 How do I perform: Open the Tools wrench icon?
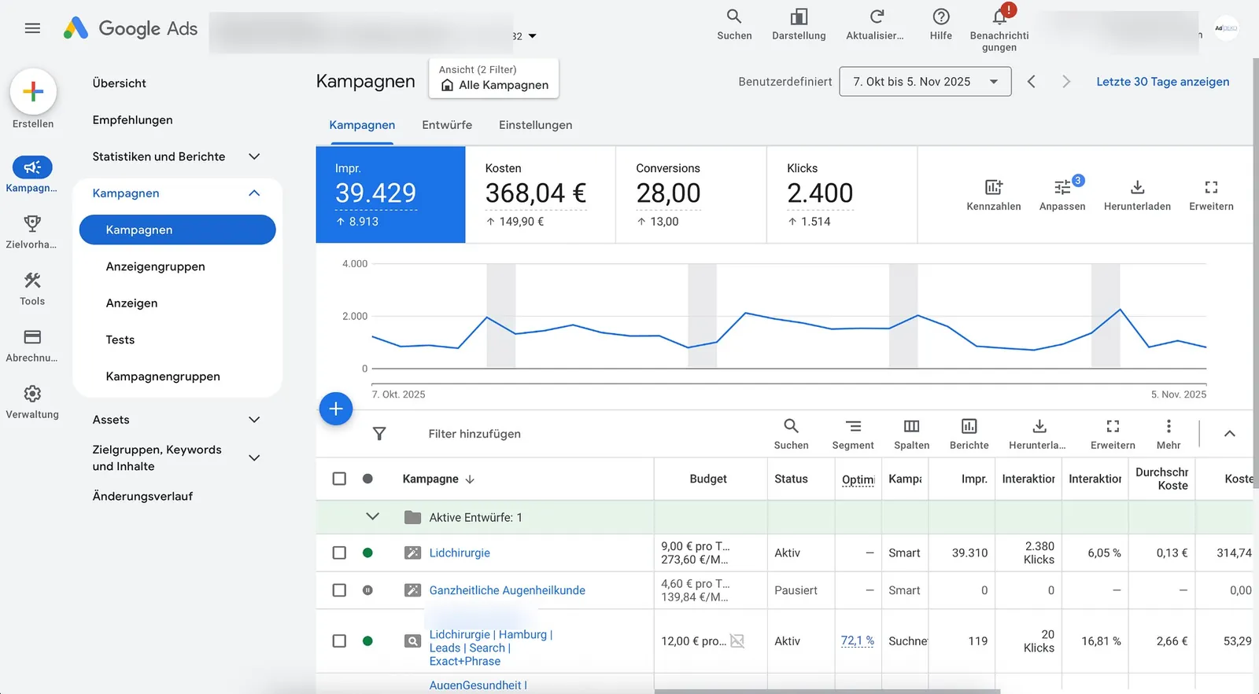tap(32, 281)
